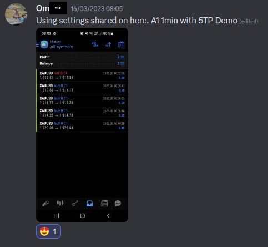The image size is (268, 247).
Task: Click the MetaTrader account logo icon
Action: [44, 44]
